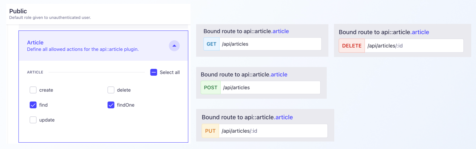
Task: Collapse the Article section with arrow button
Action: pos(174,46)
